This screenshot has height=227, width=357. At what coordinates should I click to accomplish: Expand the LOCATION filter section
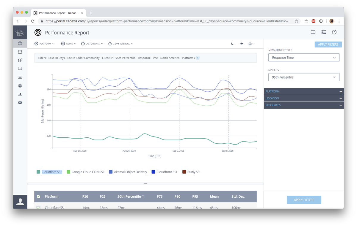[x=304, y=98]
